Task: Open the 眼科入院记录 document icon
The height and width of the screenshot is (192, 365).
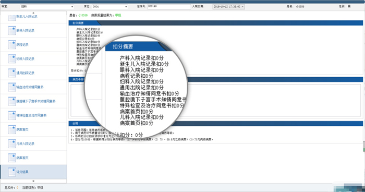Action: 12,31
